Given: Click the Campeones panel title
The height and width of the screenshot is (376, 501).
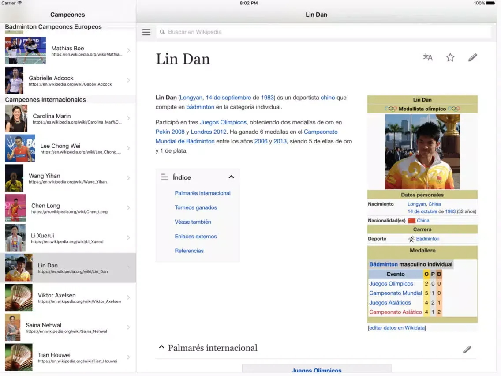Looking at the screenshot, I should pyautogui.click(x=67, y=15).
